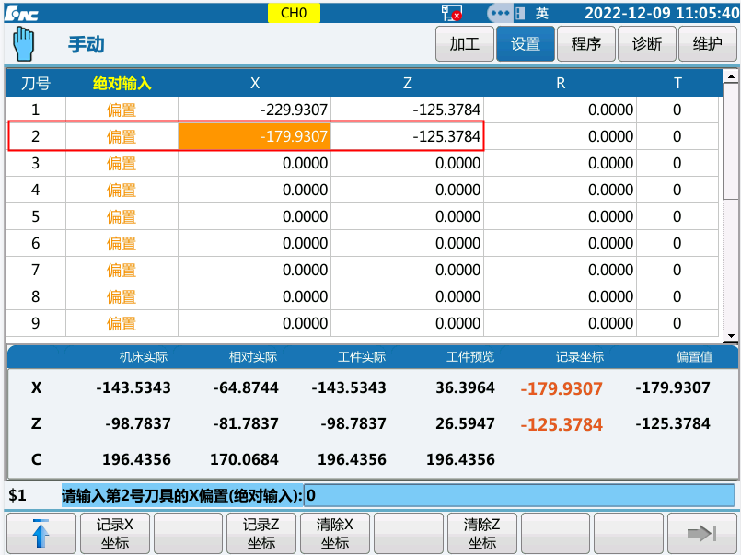741x555 pixels.
Task: Click the $1 channel prompt label
Action: pos(17,495)
